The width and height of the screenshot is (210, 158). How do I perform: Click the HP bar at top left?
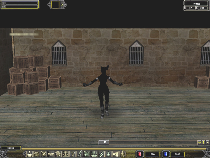coord(22,3)
